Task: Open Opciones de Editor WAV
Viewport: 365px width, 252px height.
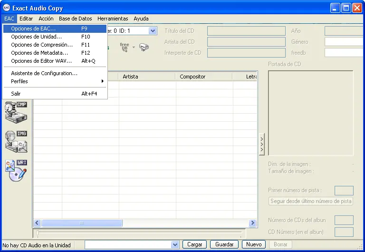Action: [x=55, y=61]
